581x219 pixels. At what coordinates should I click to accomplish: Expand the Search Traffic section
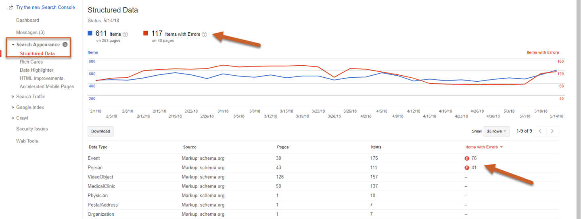tap(30, 97)
